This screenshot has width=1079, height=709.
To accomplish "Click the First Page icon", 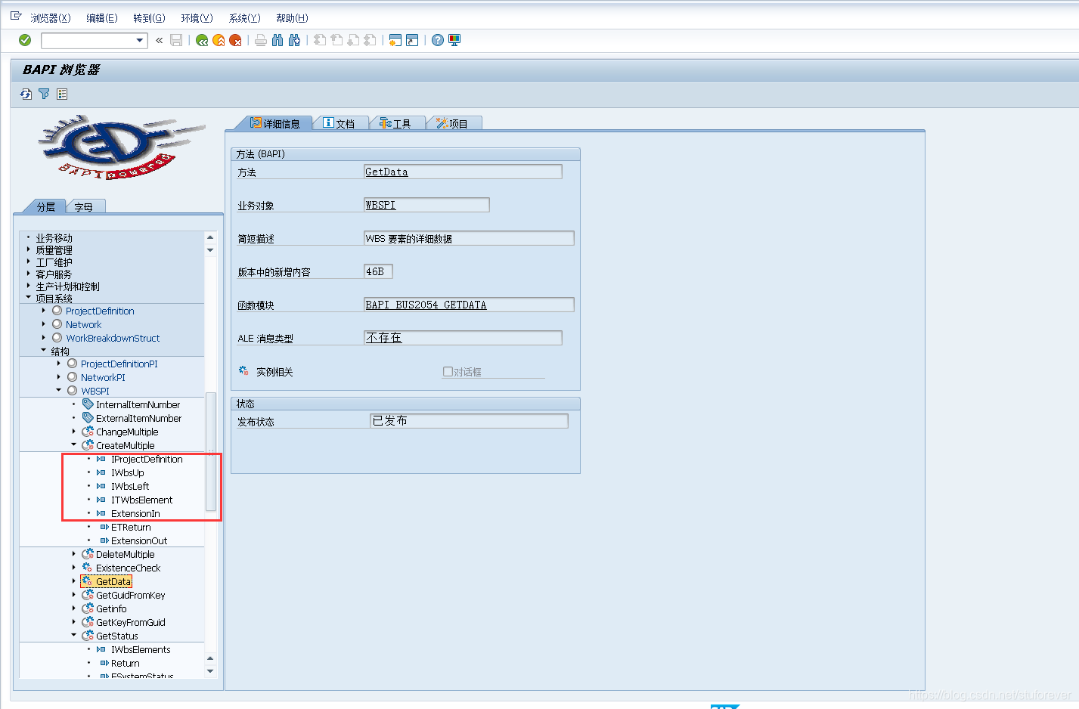I will 320,40.
